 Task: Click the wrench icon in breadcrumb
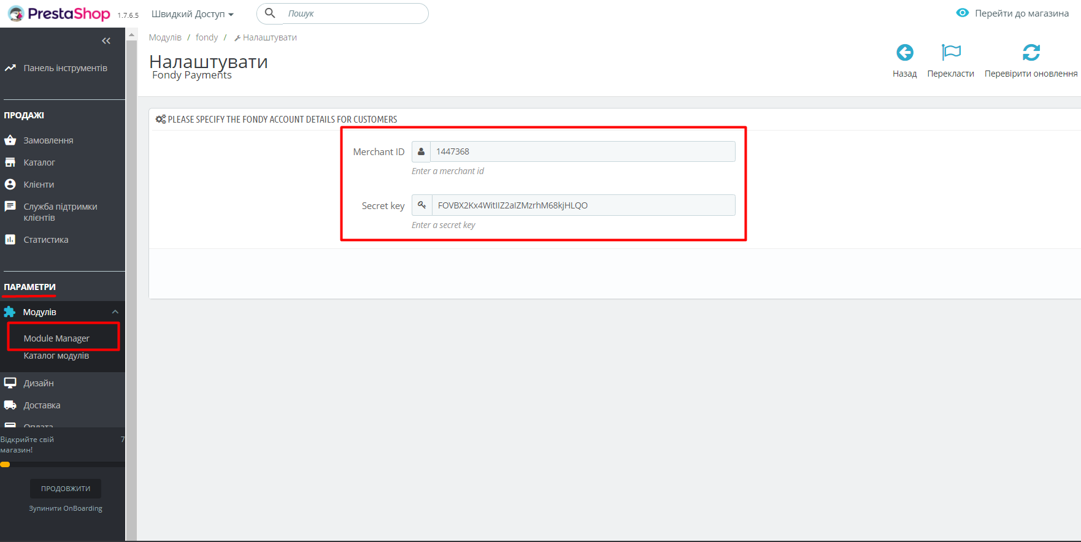point(237,38)
